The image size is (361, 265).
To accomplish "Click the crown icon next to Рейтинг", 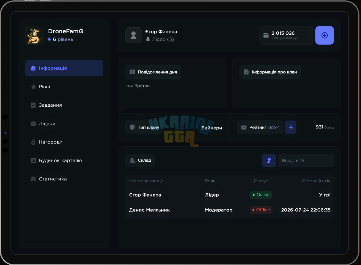I will pyautogui.click(x=244, y=127).
